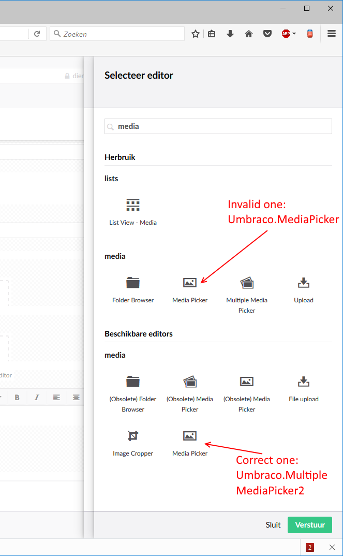343x556 pixels.
Task: Open the bookmarks list icon
Action: click(x=212, y=34)
